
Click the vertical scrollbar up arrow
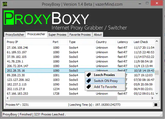(x=157, y=41)
